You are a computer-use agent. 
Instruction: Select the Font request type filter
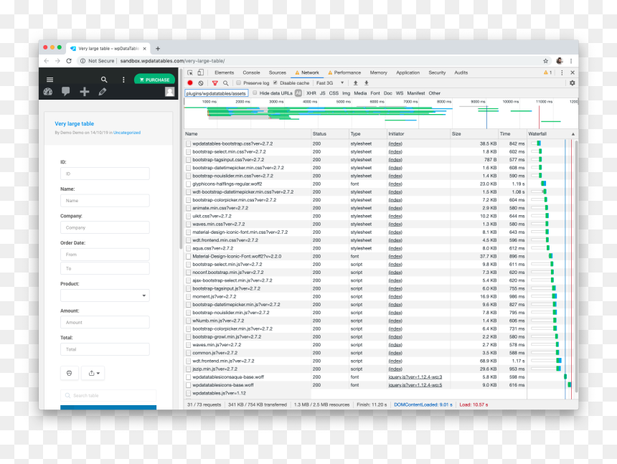375,93
